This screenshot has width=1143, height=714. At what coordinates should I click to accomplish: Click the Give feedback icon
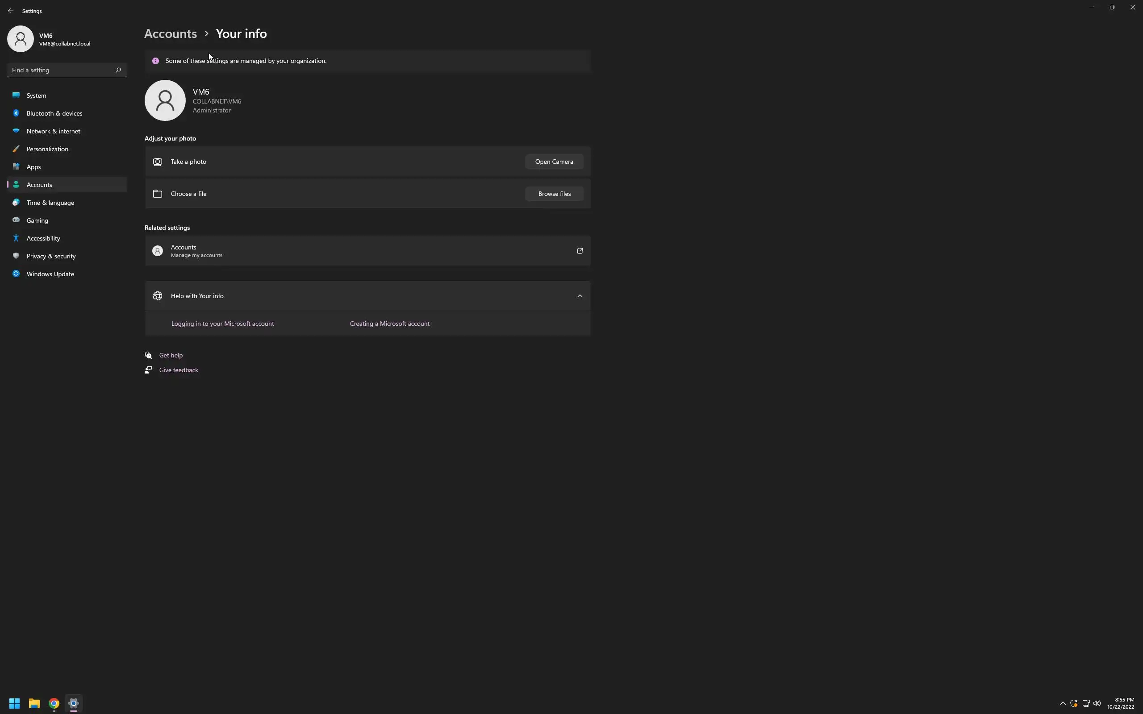click(x=148, y=370)
